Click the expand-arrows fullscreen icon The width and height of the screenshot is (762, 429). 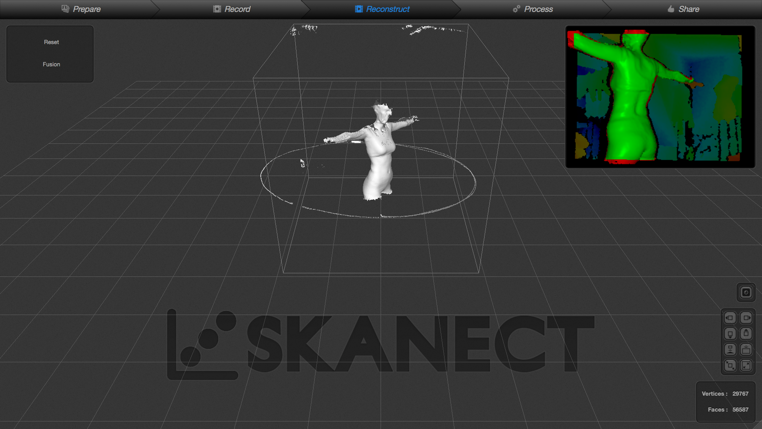coord(746,365)
